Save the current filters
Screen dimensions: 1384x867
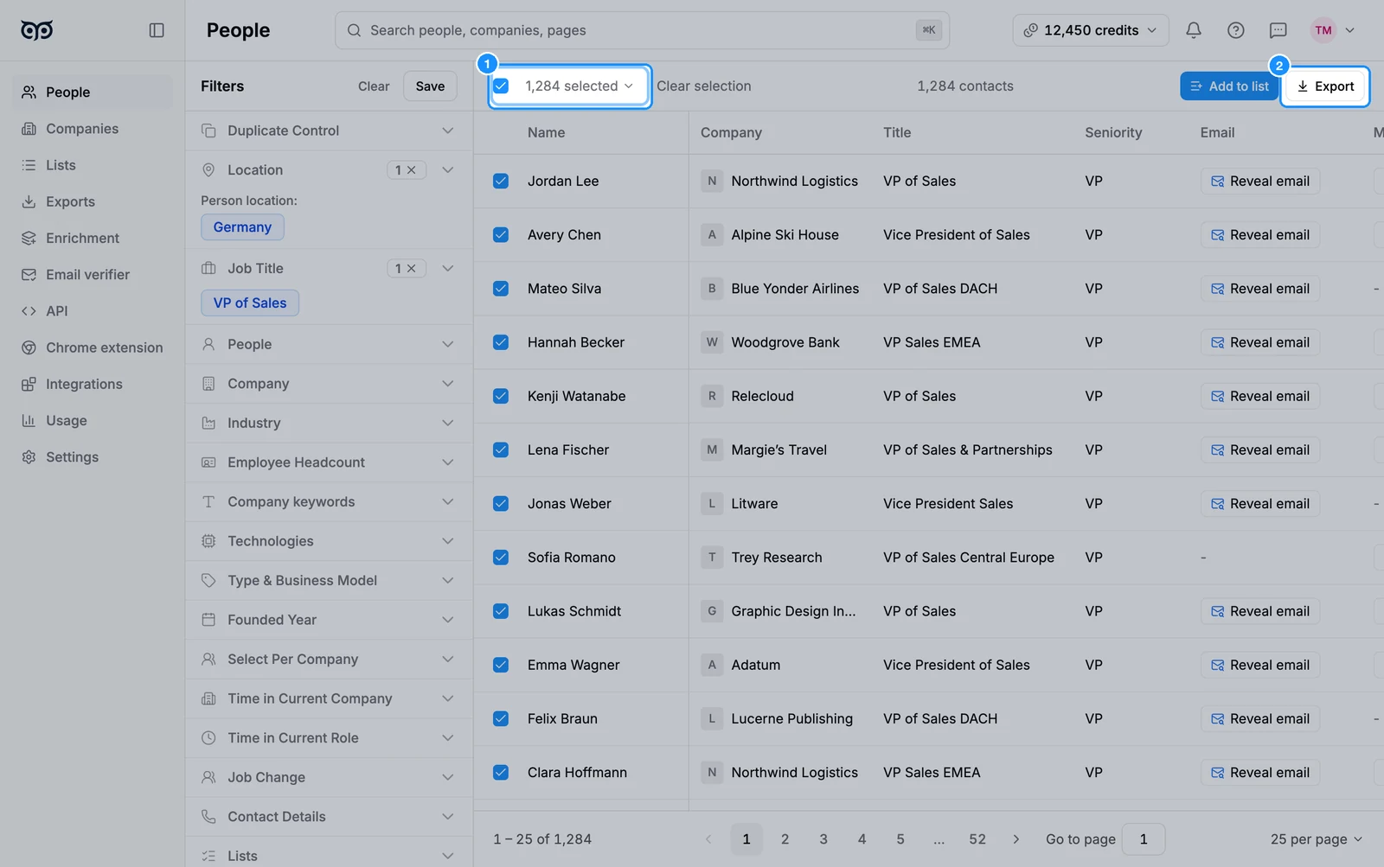[x=430, y=86]
